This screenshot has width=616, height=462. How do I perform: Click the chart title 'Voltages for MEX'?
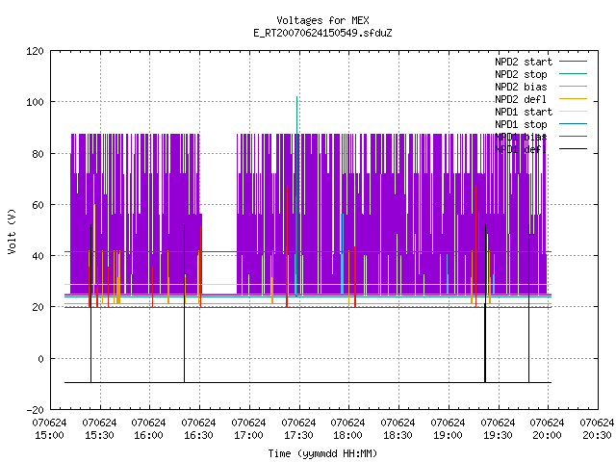(x=322, y=20)
